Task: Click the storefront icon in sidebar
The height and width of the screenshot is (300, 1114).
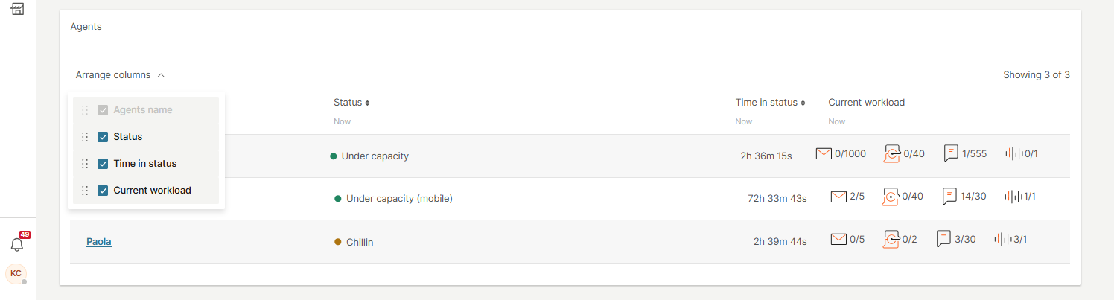Action: [18, 9]
